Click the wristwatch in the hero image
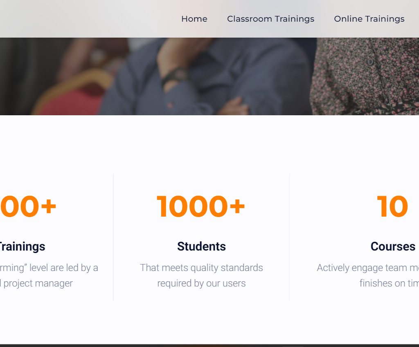The image size is (419, 347). pyautogui.click(x=175, y=76)
